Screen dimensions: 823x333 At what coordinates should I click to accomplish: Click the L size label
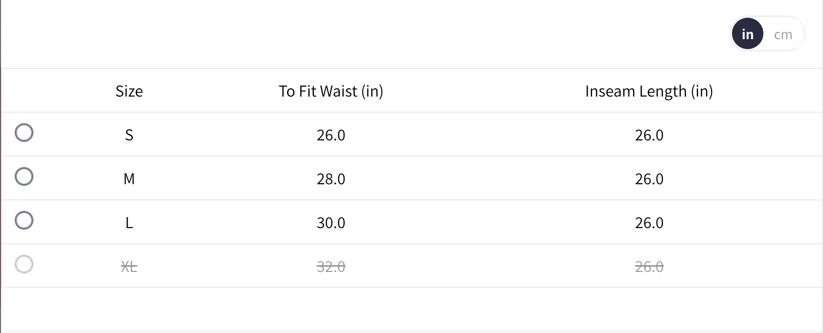click(x=129, y=223)
